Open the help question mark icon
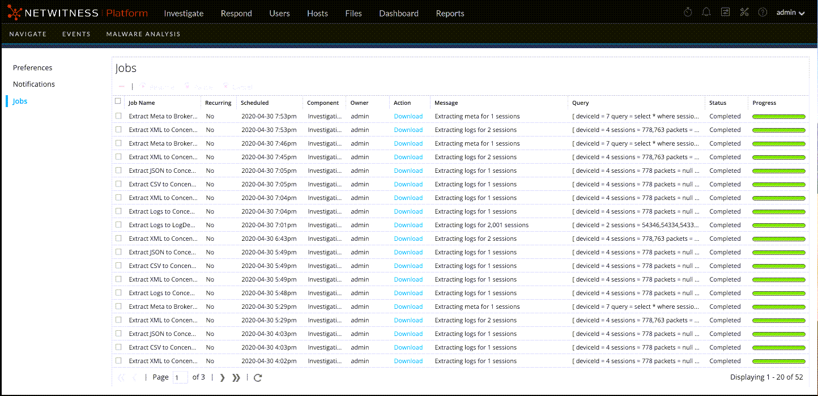Viewport: 818px width, 396px height. tap(762, 12)
